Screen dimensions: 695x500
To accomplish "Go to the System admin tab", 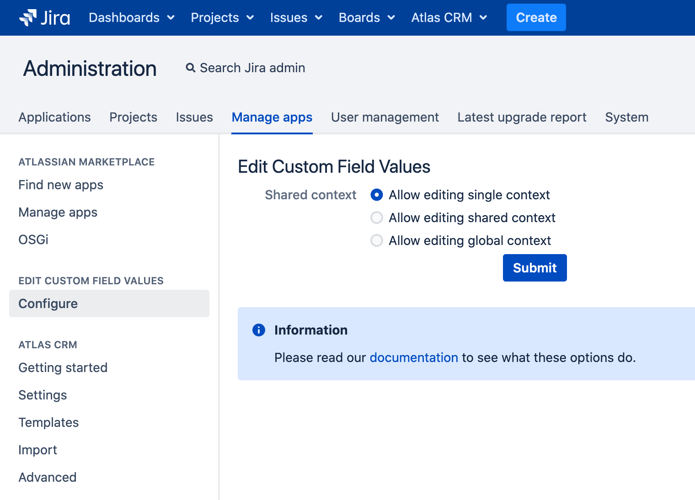I will click(626, 117).
